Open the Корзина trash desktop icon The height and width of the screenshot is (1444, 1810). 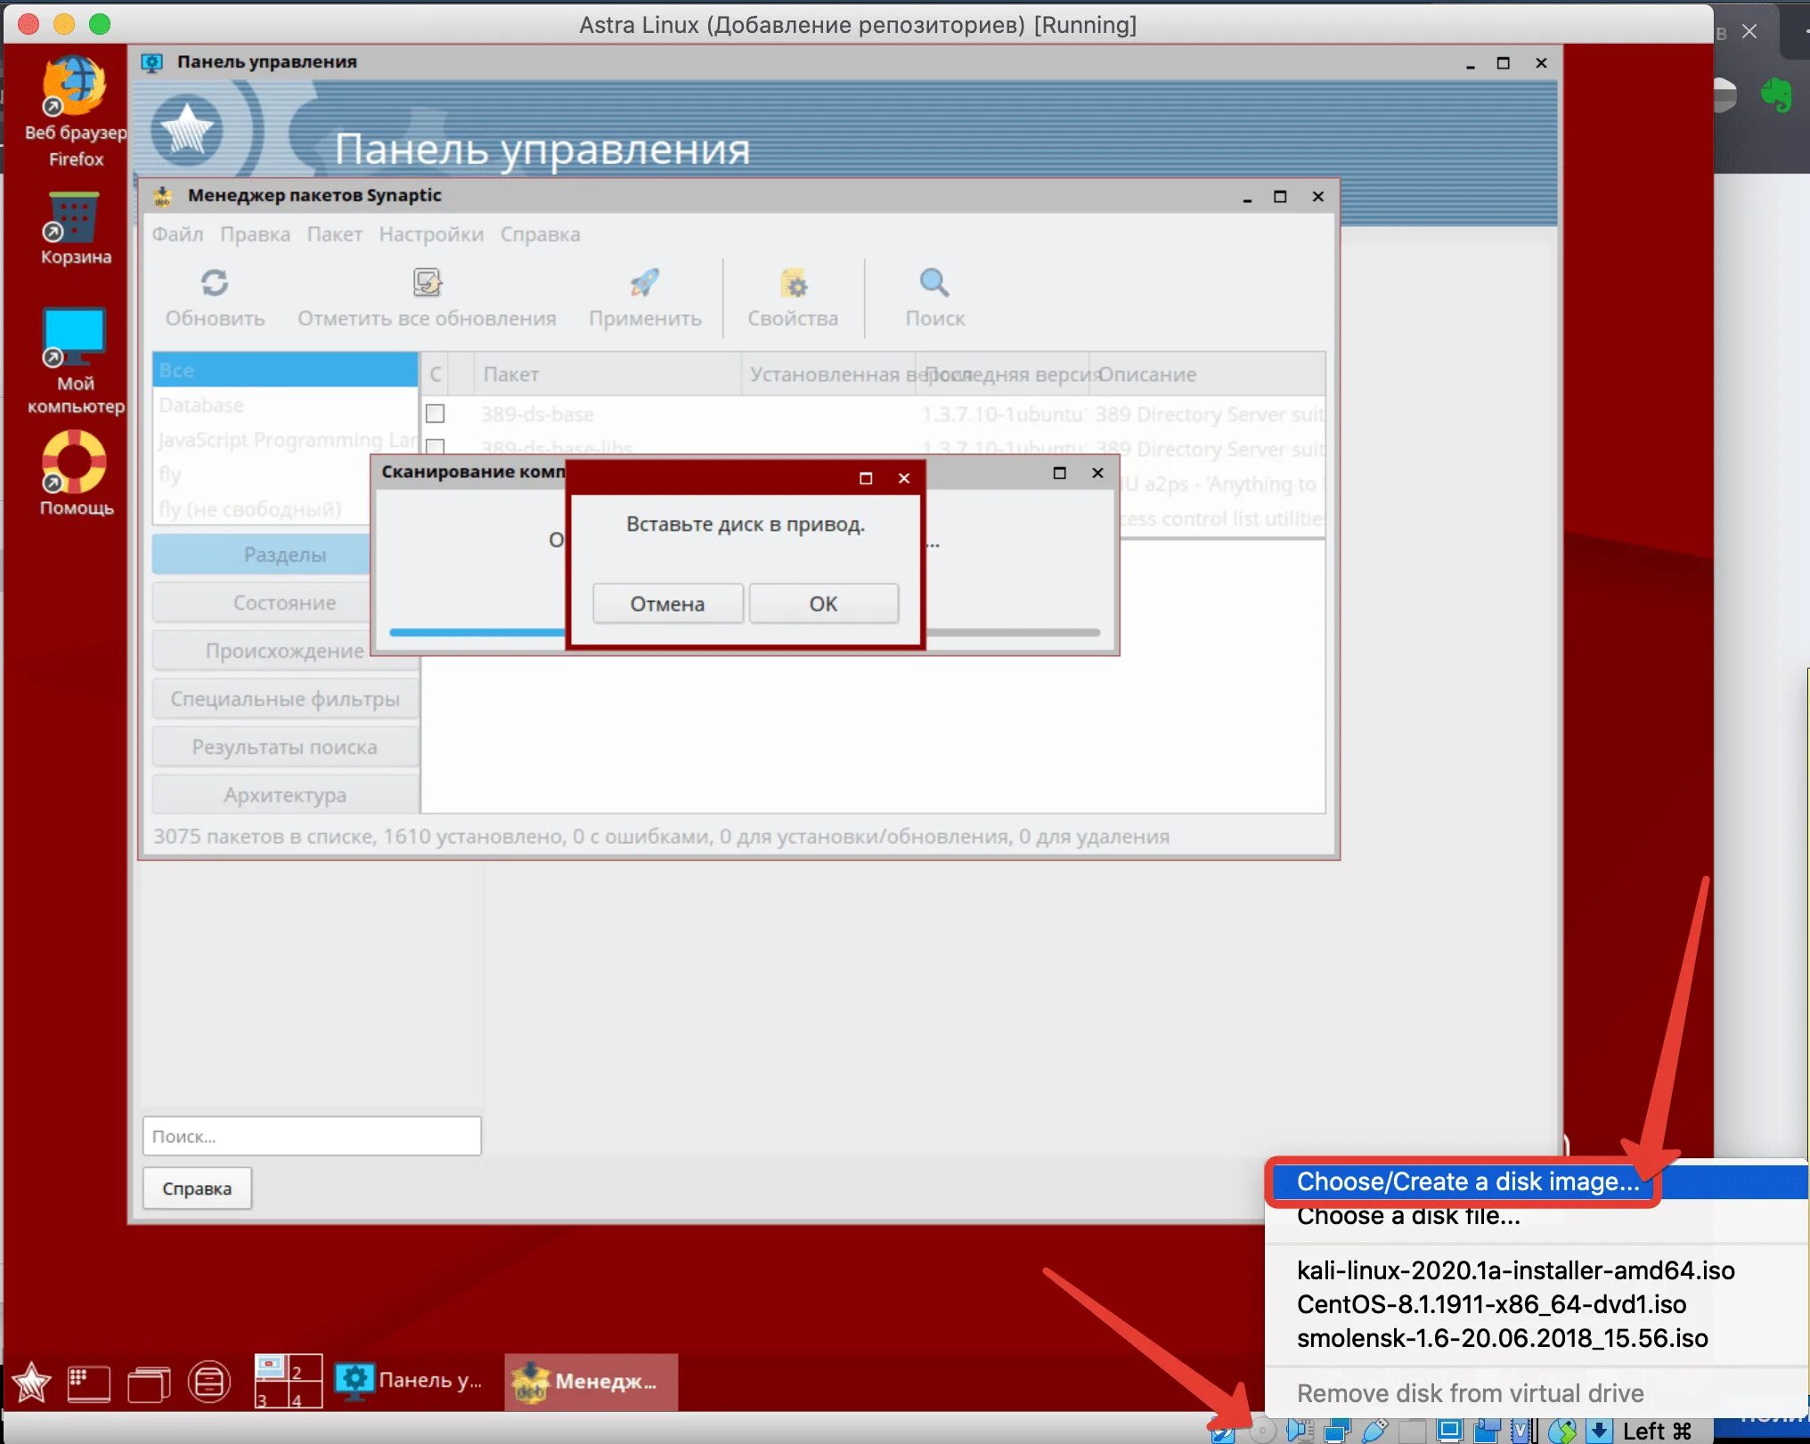coord(75,218)
